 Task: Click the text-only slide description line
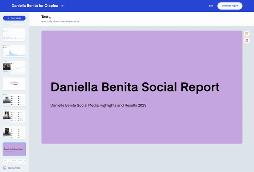click(x=60, y=22)
